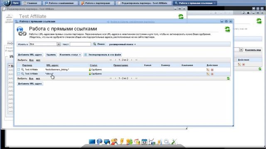This screenshot has height=149, width=266.
Task: Go to last page in top pager
Action: point(136,60)
